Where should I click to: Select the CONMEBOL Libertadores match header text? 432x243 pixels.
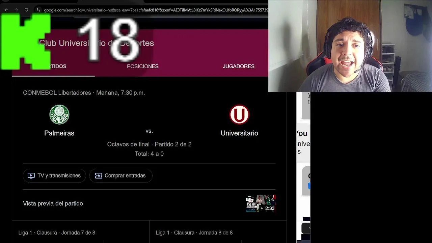tap(84, 93)
